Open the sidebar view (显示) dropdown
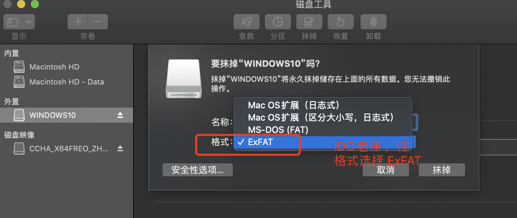This screenshot has height=218, width=517. tap(19, 22)
